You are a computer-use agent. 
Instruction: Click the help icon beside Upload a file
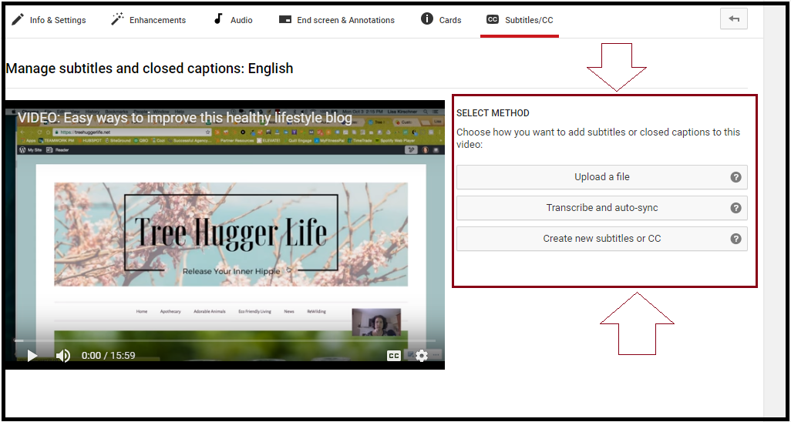[x=735, y=177]
